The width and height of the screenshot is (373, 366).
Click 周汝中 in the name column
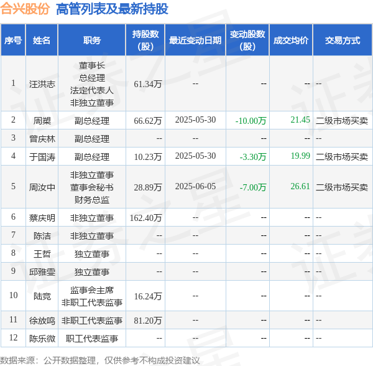tap(42, 187)
